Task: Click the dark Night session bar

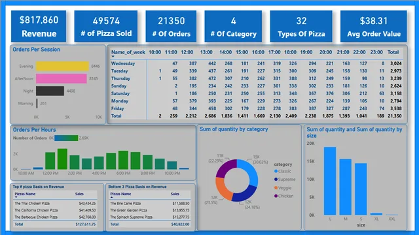Action: (x=50, y=91)
